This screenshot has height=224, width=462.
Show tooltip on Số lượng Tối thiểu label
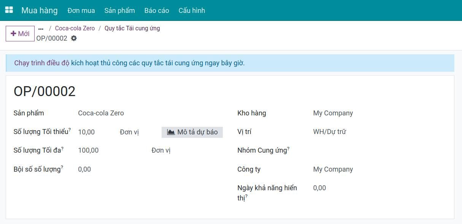(42, 132)
